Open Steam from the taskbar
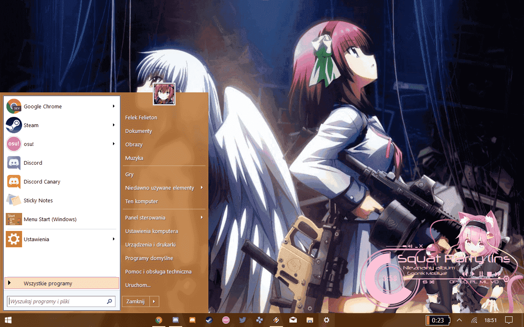 [x=209, y=320]
